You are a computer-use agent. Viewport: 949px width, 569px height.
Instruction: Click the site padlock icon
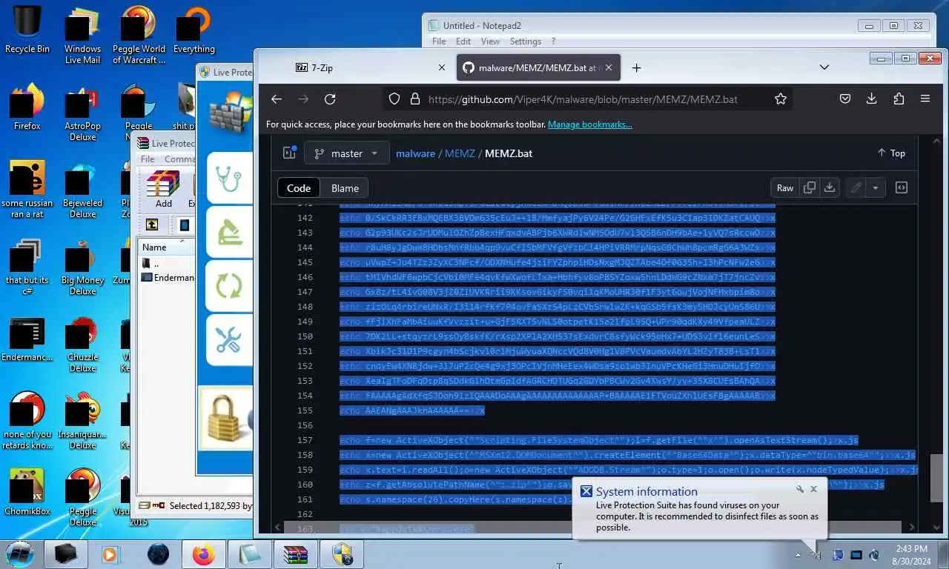(x=414, y=99)
